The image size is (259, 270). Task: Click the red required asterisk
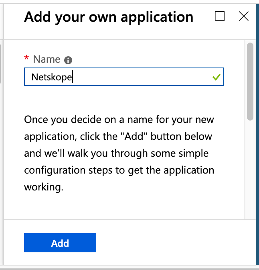click(x=26, y=57)
